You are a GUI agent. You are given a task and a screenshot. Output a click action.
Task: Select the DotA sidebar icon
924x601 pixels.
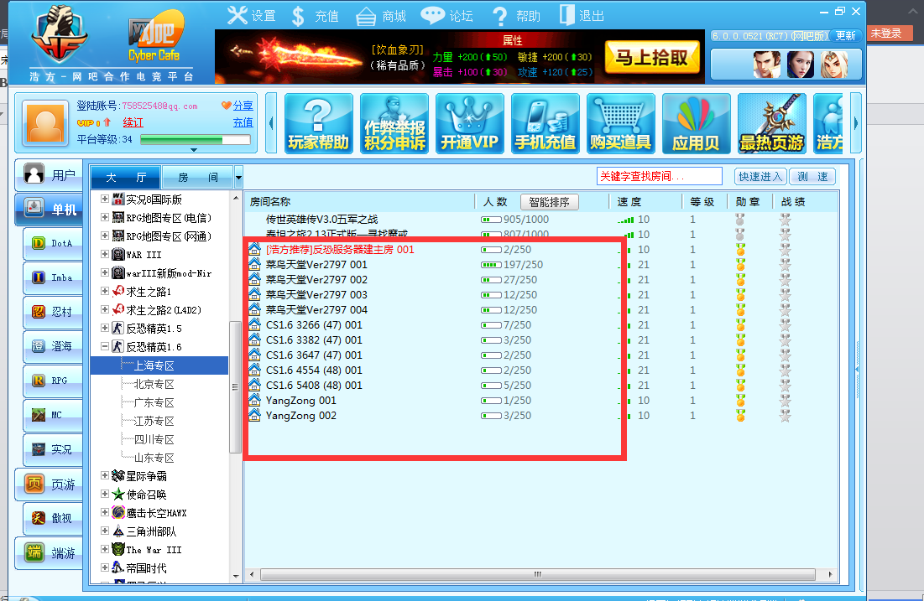[x=52, y=243]
